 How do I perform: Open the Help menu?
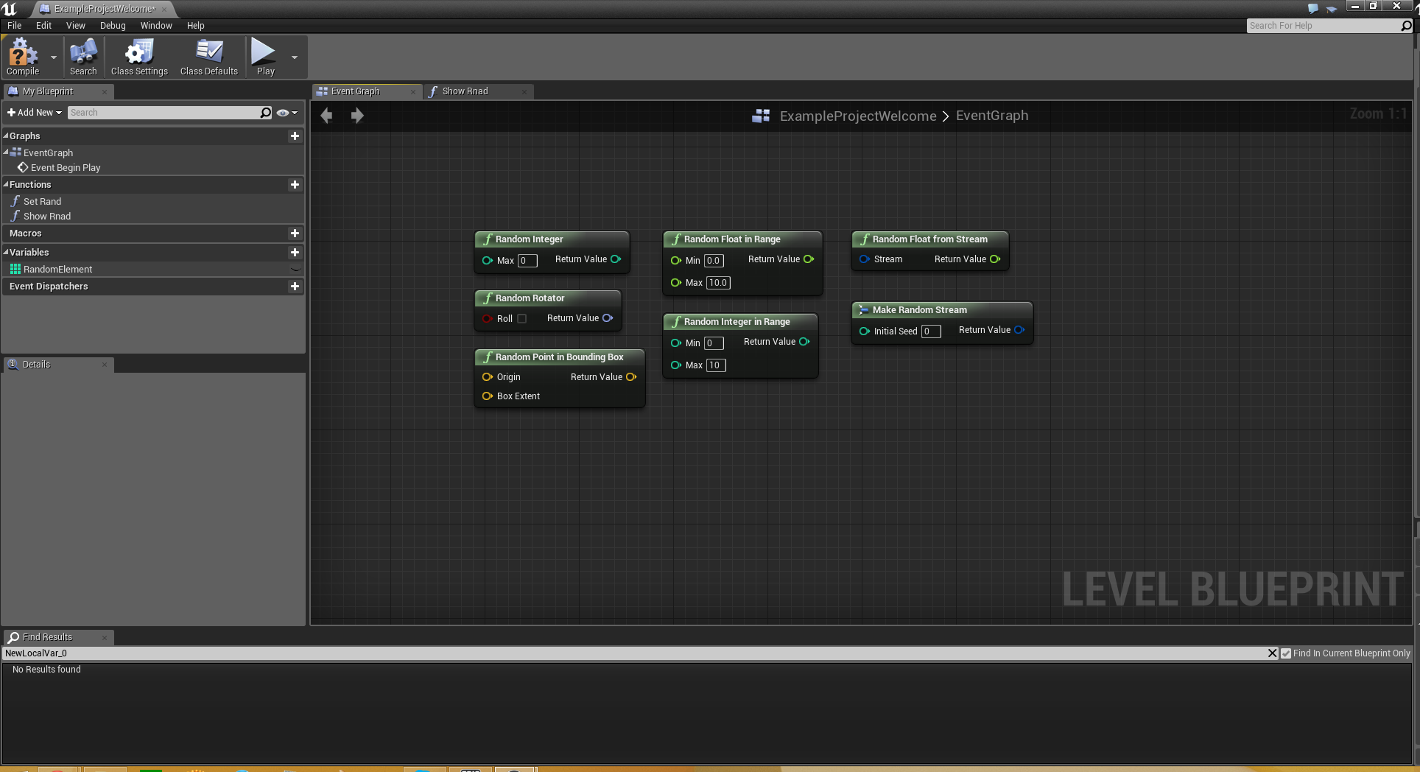click(x=196, y=25)
